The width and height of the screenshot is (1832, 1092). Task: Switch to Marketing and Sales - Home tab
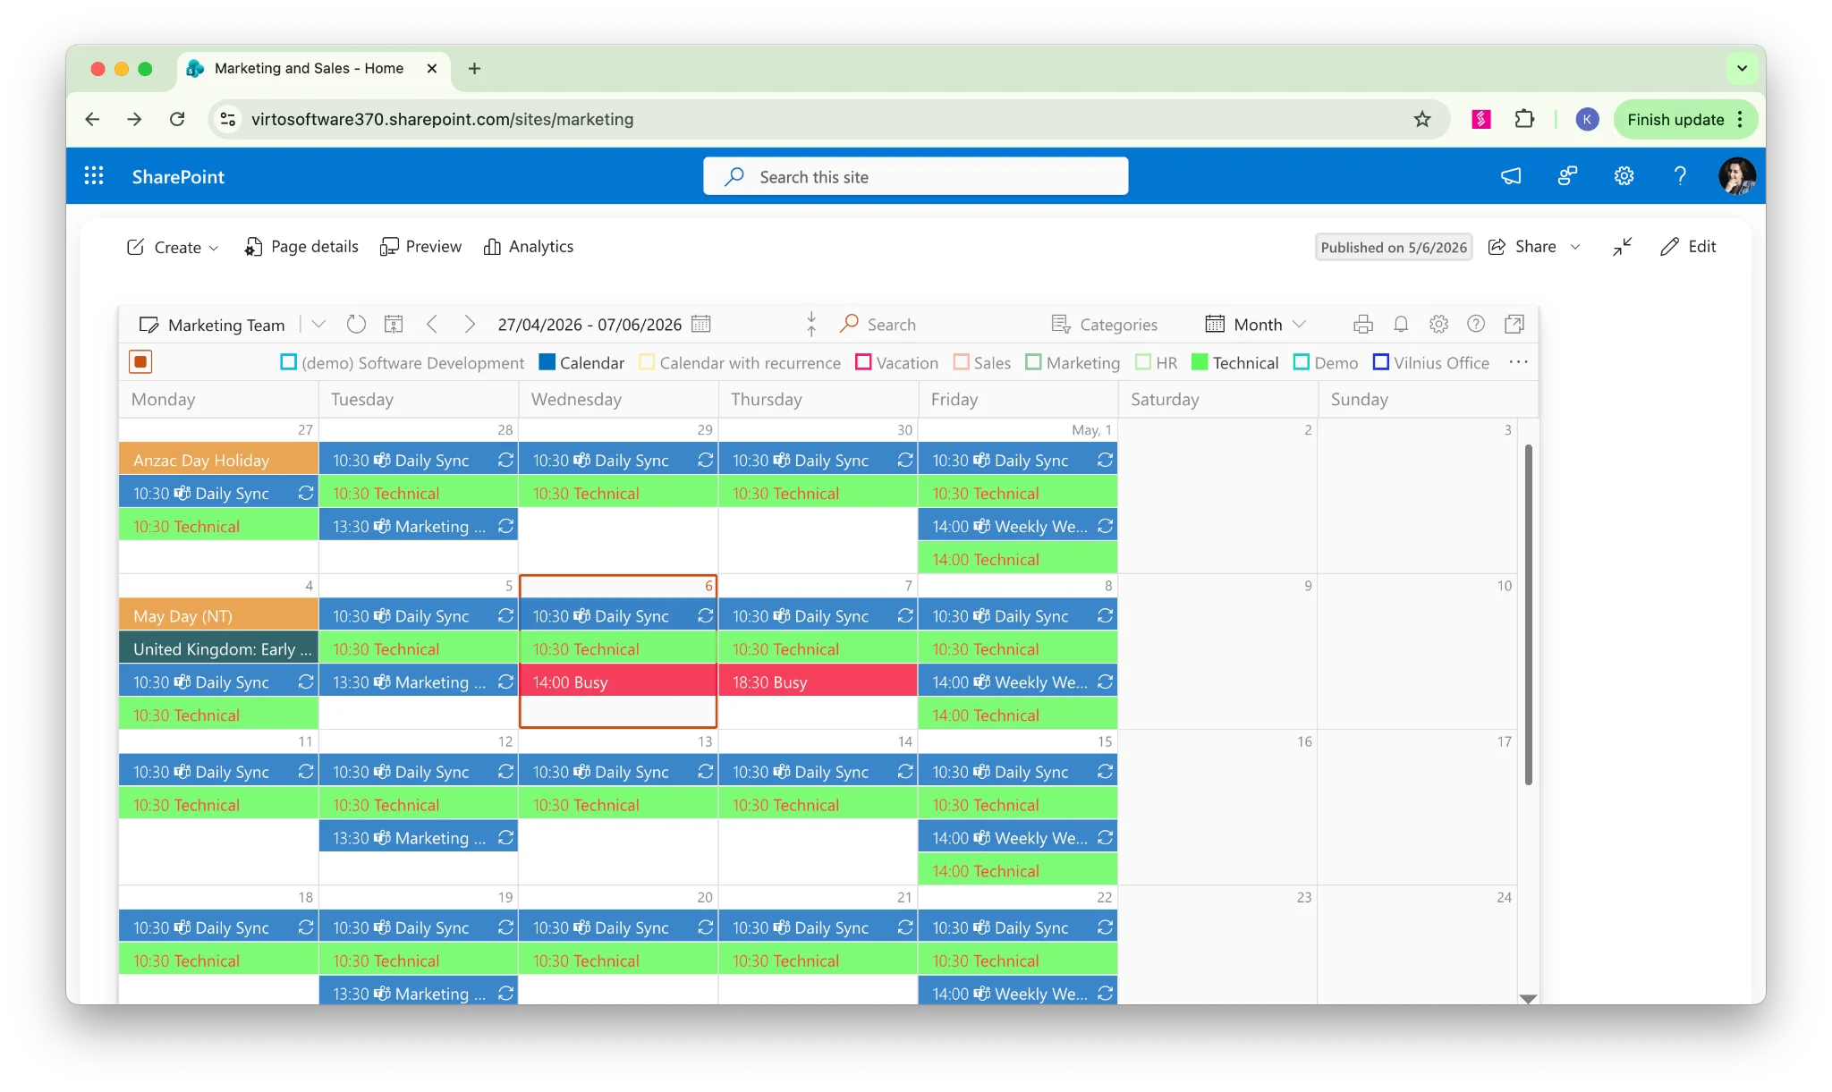point(309,68)
